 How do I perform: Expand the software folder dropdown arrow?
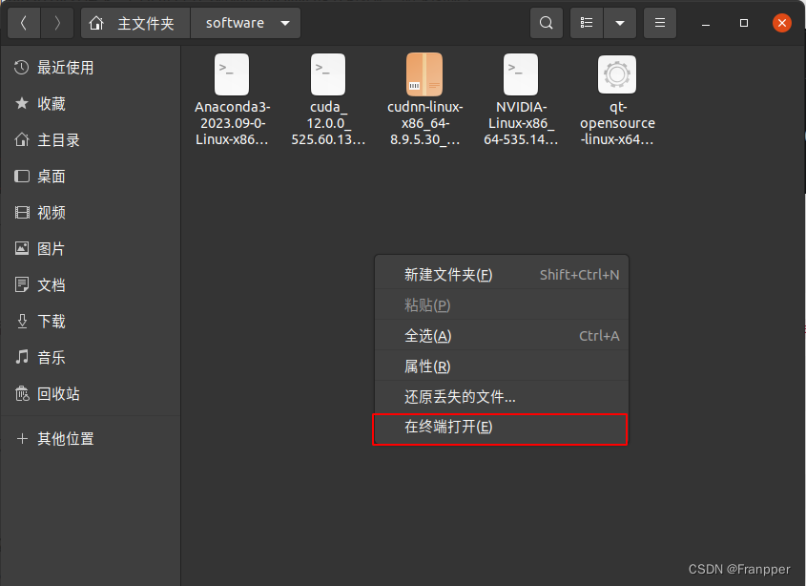tap(285, 23)
